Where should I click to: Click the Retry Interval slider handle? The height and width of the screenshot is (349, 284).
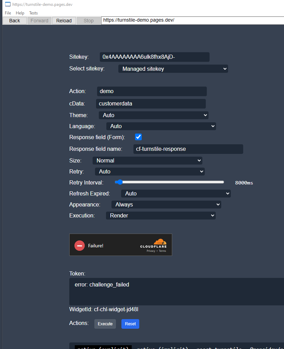point(120,182)
